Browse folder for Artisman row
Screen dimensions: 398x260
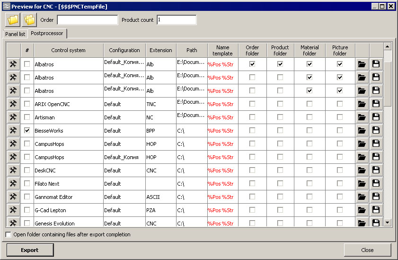point(362,117)
